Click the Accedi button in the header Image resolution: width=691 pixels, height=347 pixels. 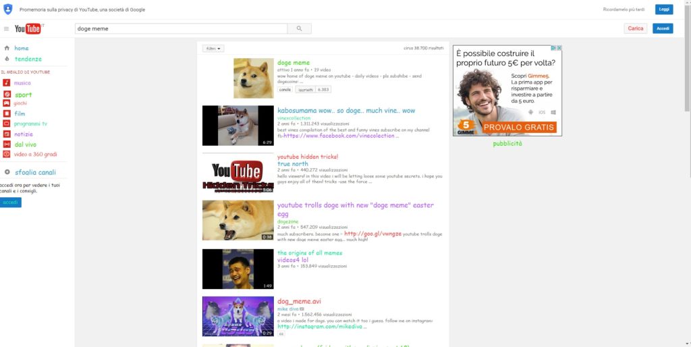[663, 28]
